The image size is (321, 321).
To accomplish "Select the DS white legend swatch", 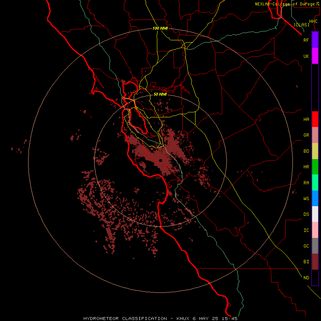I will tap(315, 214).
